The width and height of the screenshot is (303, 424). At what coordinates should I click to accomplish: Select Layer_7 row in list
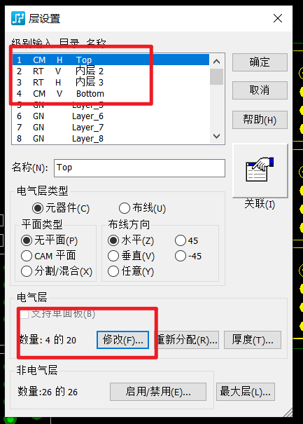click(x=111, y=128)
